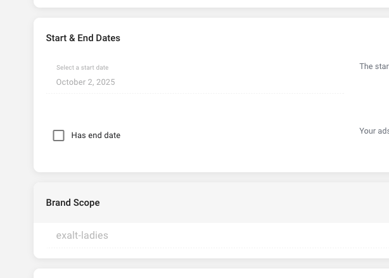Screen dimensions: 389x278
Task: Click the dotted line under exalt-ladies
Action: pyautogui.click(x=215, y=248)
